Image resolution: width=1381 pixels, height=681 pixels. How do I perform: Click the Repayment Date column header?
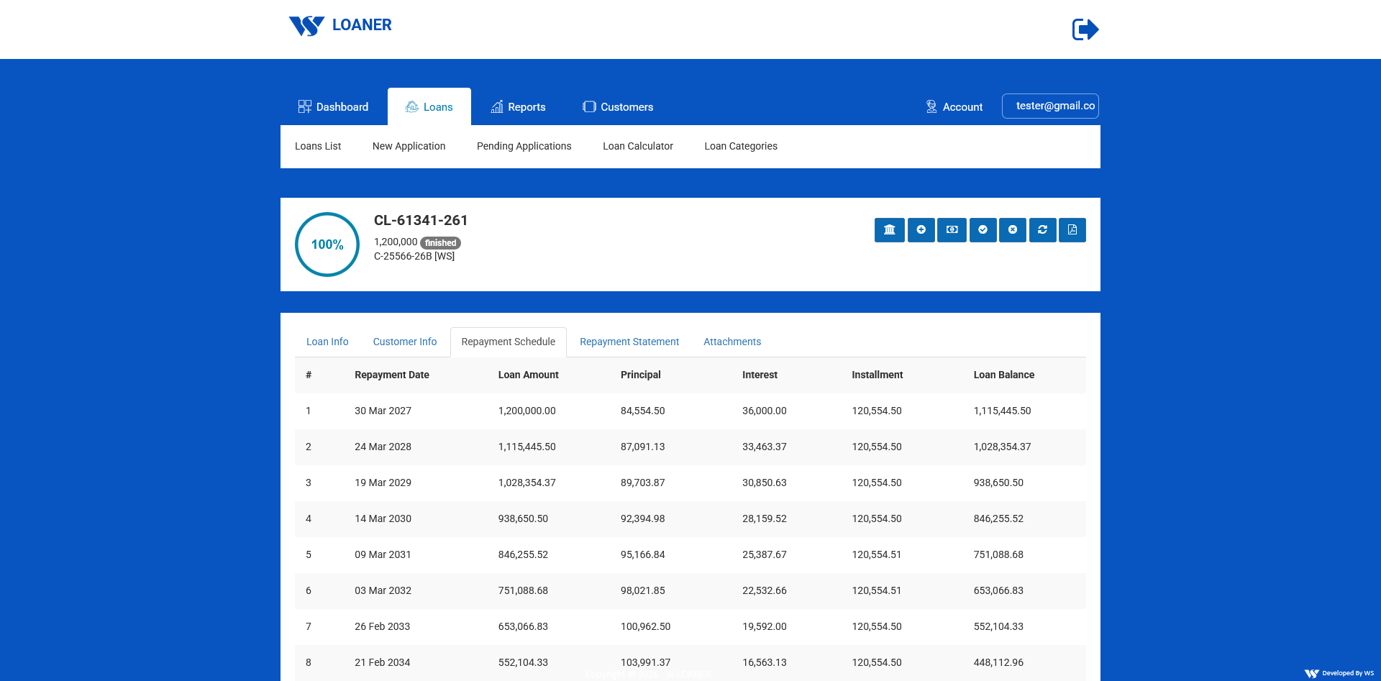392,375
